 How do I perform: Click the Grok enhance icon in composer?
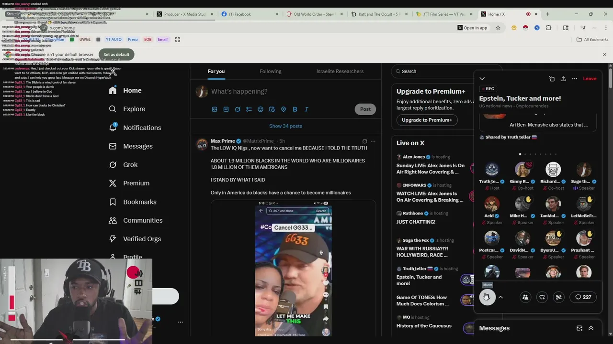(x=238, y=109)
